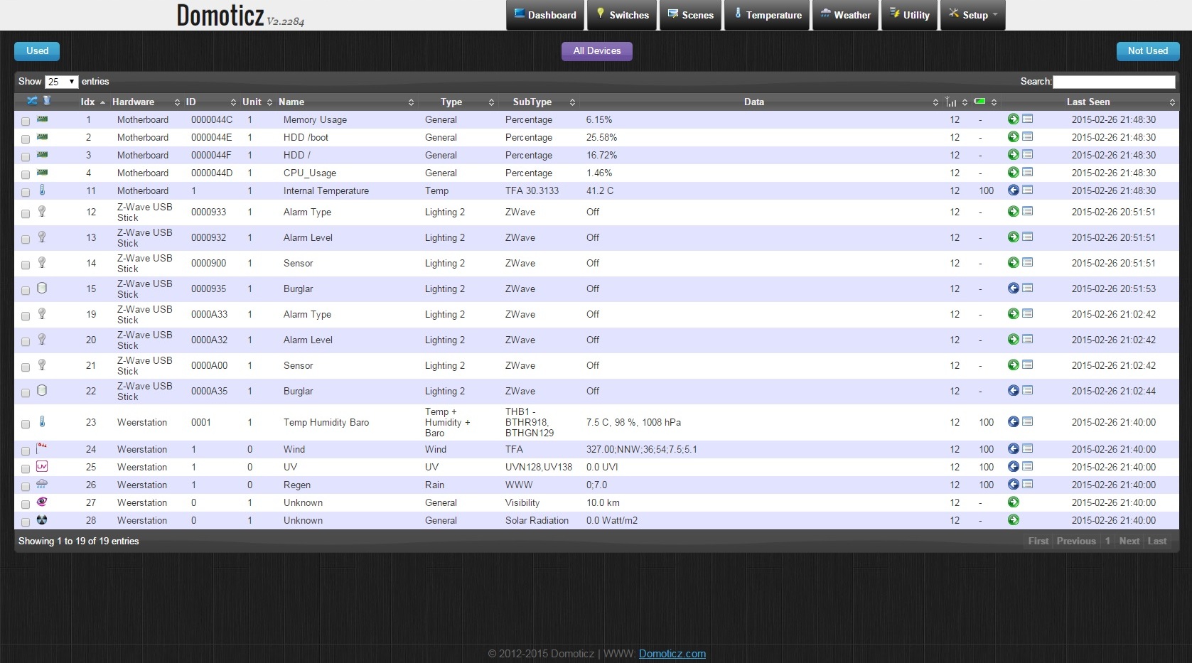Select checkbox for Sensor idx 14
Viewport: 1192px width, 663px height.
click(x=26, y=265)
